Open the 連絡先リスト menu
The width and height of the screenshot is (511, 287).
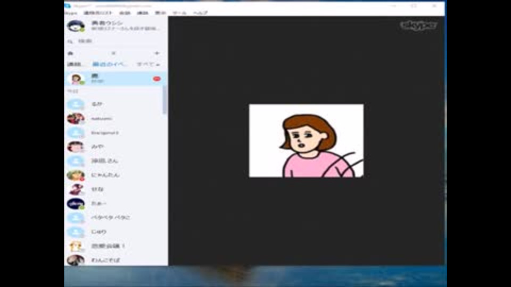[x=98, y=13]
